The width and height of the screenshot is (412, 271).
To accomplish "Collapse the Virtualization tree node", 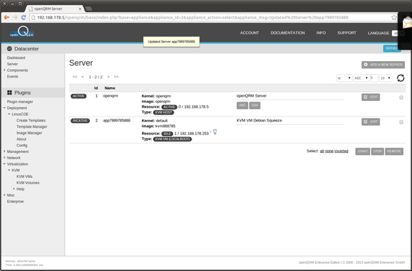I will coord(5,164).
